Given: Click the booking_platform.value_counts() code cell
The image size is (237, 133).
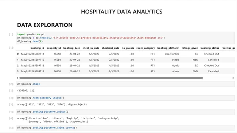Looking at the screenshot, I should pyautogui.click(x=125, y=128).
